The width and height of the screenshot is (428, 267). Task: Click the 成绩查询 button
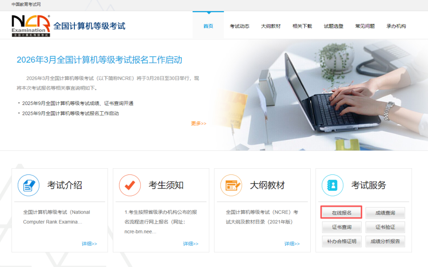(x=385, y=213)
